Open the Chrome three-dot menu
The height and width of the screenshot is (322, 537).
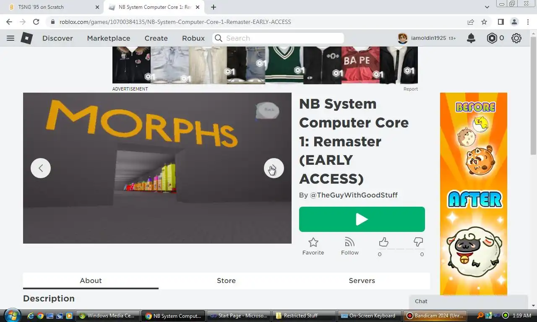[x=528, y=22]
